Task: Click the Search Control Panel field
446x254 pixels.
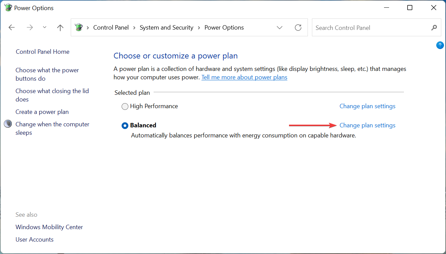Action: tap(371, 28)
